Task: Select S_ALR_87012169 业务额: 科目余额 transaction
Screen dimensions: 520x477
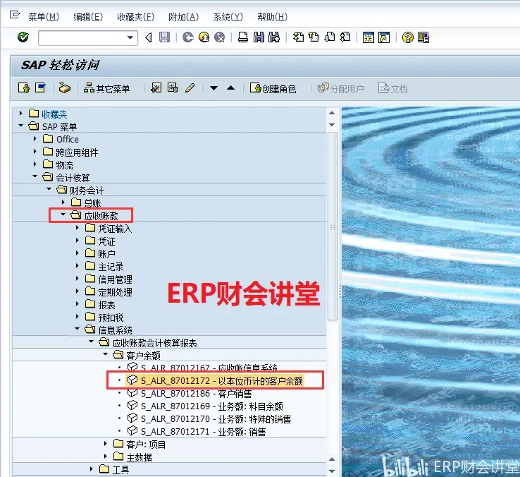Action: (x=205, y=406)
